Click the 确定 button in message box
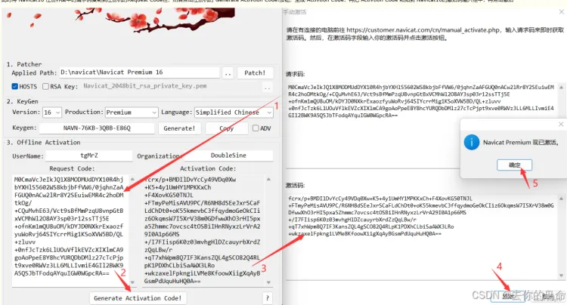Image resolution: width=567 pixels, height=305 pixels. [515, 165]
